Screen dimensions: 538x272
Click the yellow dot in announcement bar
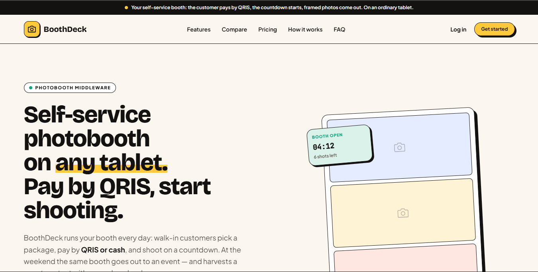[126, 8]
